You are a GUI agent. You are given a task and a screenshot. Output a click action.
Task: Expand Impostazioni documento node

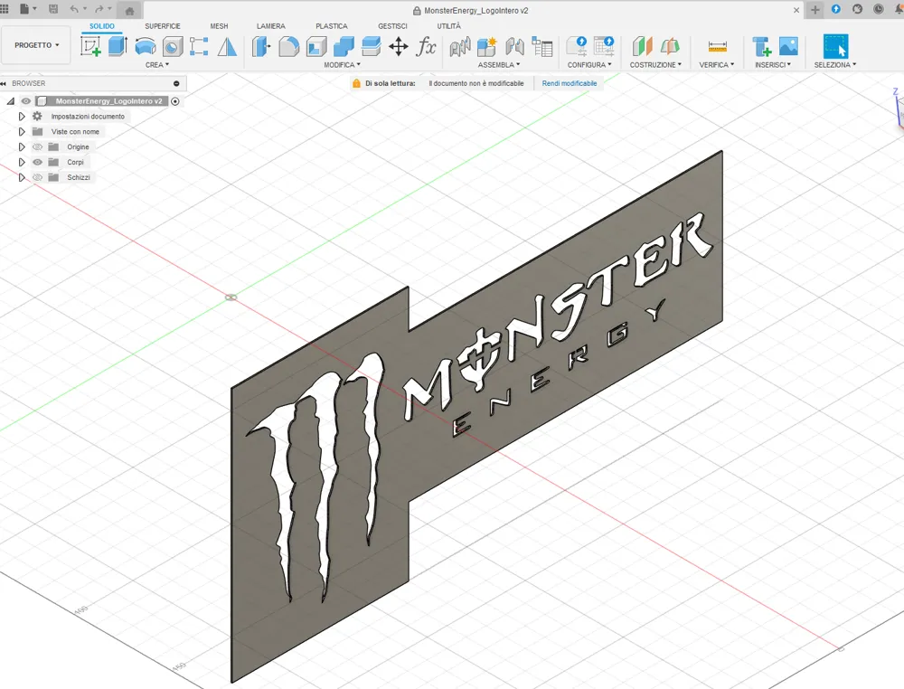22,117
